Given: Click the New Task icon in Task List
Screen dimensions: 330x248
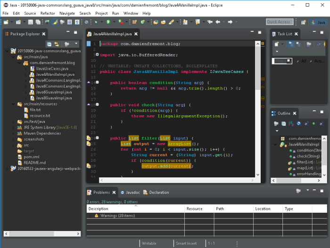Looking at the screenshot, I should (277, 44).
